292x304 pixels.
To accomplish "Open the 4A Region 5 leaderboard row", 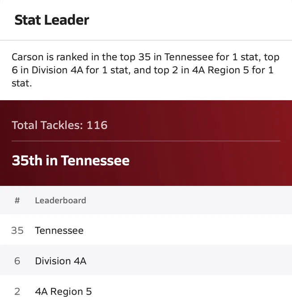I will pyautogui.click(x=146, y=290).
